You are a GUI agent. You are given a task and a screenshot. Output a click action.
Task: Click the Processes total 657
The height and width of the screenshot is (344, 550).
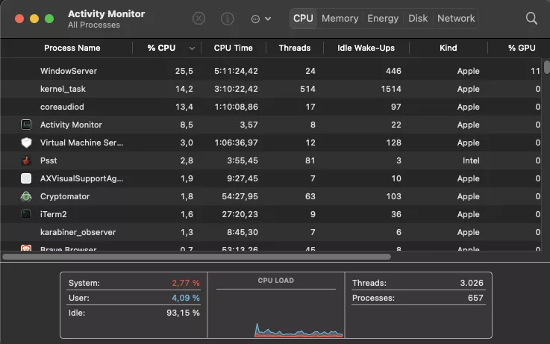(475, 298)
